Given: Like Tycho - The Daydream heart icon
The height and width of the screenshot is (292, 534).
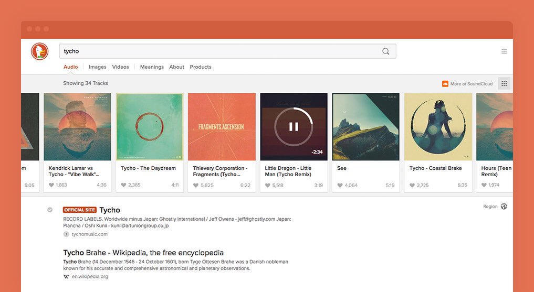Looking at the screenshot, I should [123, 185].
